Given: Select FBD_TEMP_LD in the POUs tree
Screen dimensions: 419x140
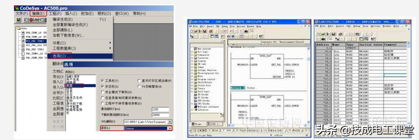Looking at the screenshot, I should coord(37,32).
